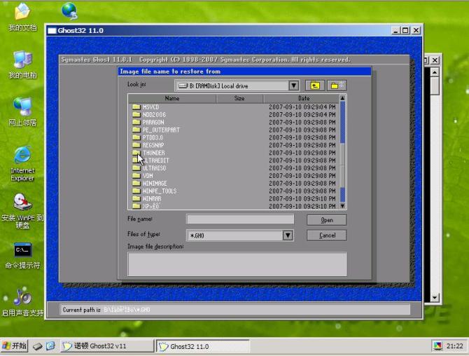Click the create new folder icon
The height and width of the screenshot is (356, 469).
[x=337, y=85]
